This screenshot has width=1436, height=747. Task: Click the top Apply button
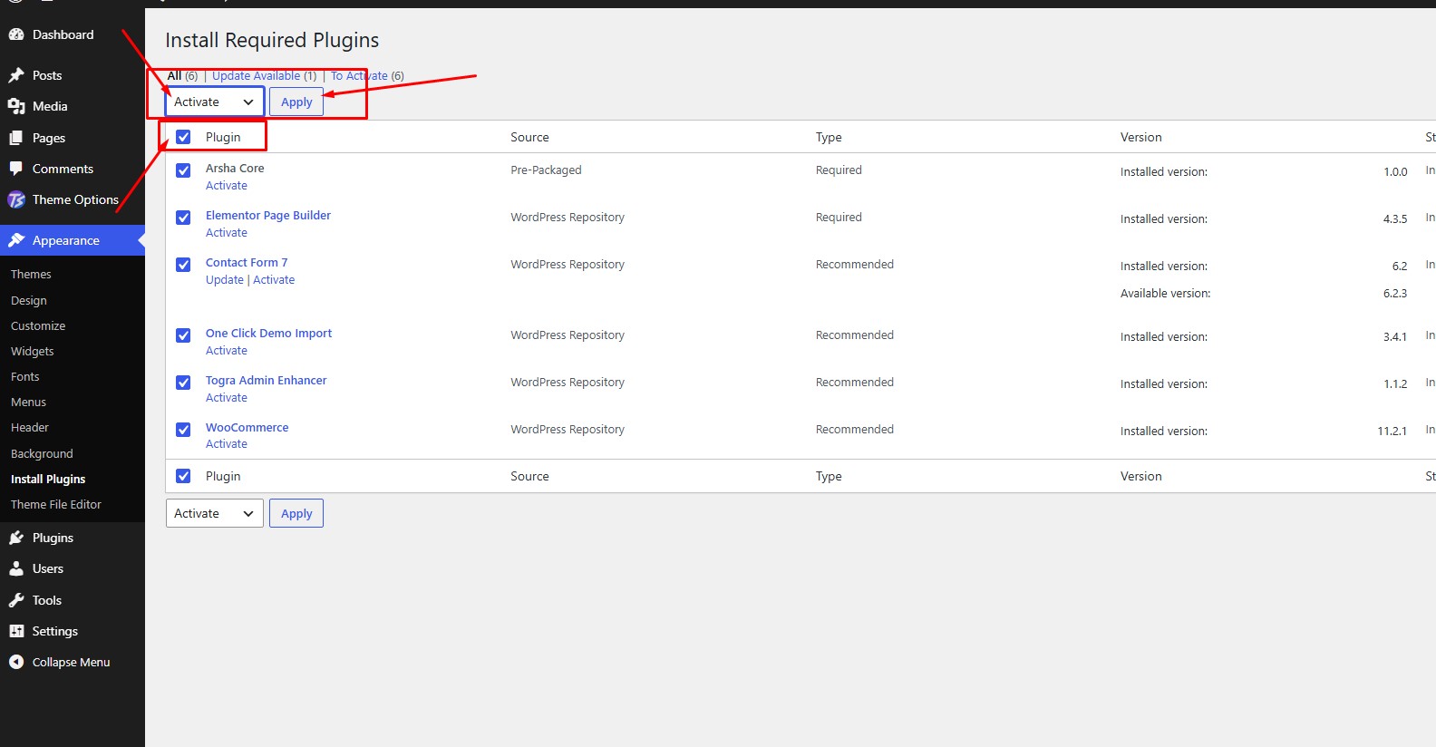pyautogui.click(x=296, y=102)
